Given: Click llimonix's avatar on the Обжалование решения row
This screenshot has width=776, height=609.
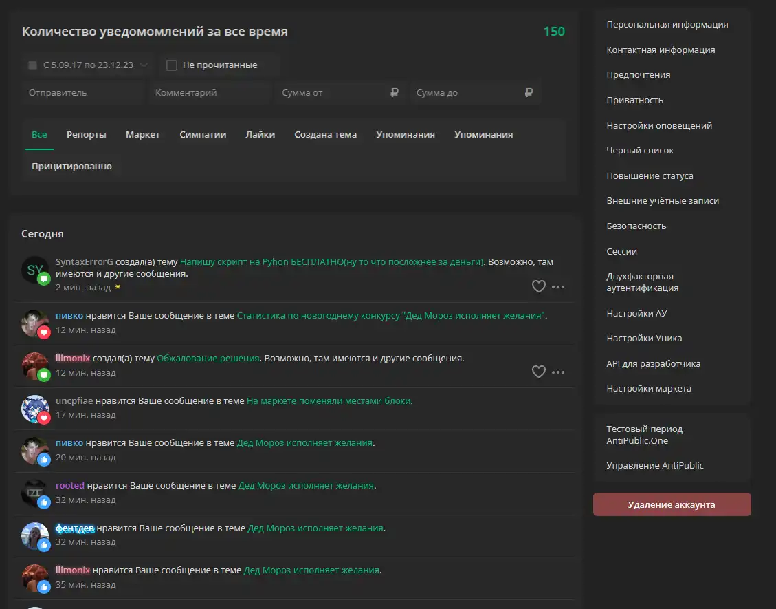Looking at the screenshot, I should coord(34,366).
